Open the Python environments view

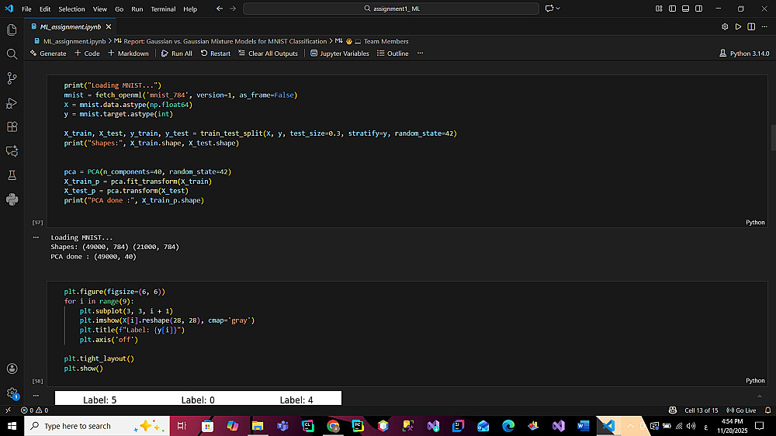coord(12,199)
